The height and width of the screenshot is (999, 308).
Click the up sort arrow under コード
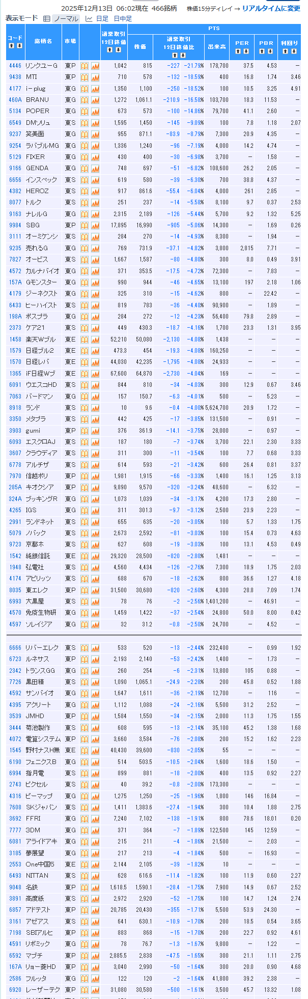pos(11,46)
